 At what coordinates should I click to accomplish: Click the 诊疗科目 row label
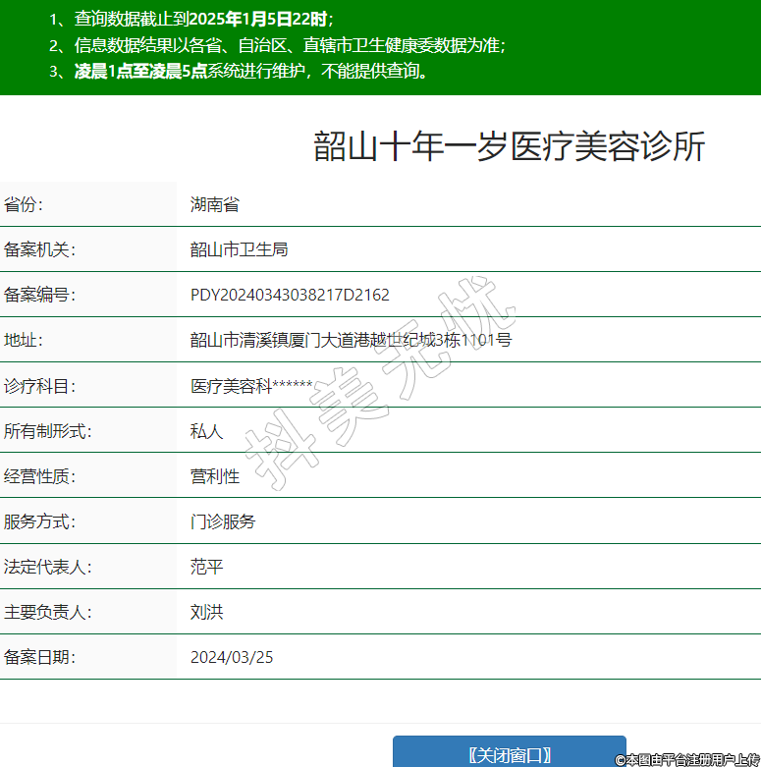[x=39, y=386]
